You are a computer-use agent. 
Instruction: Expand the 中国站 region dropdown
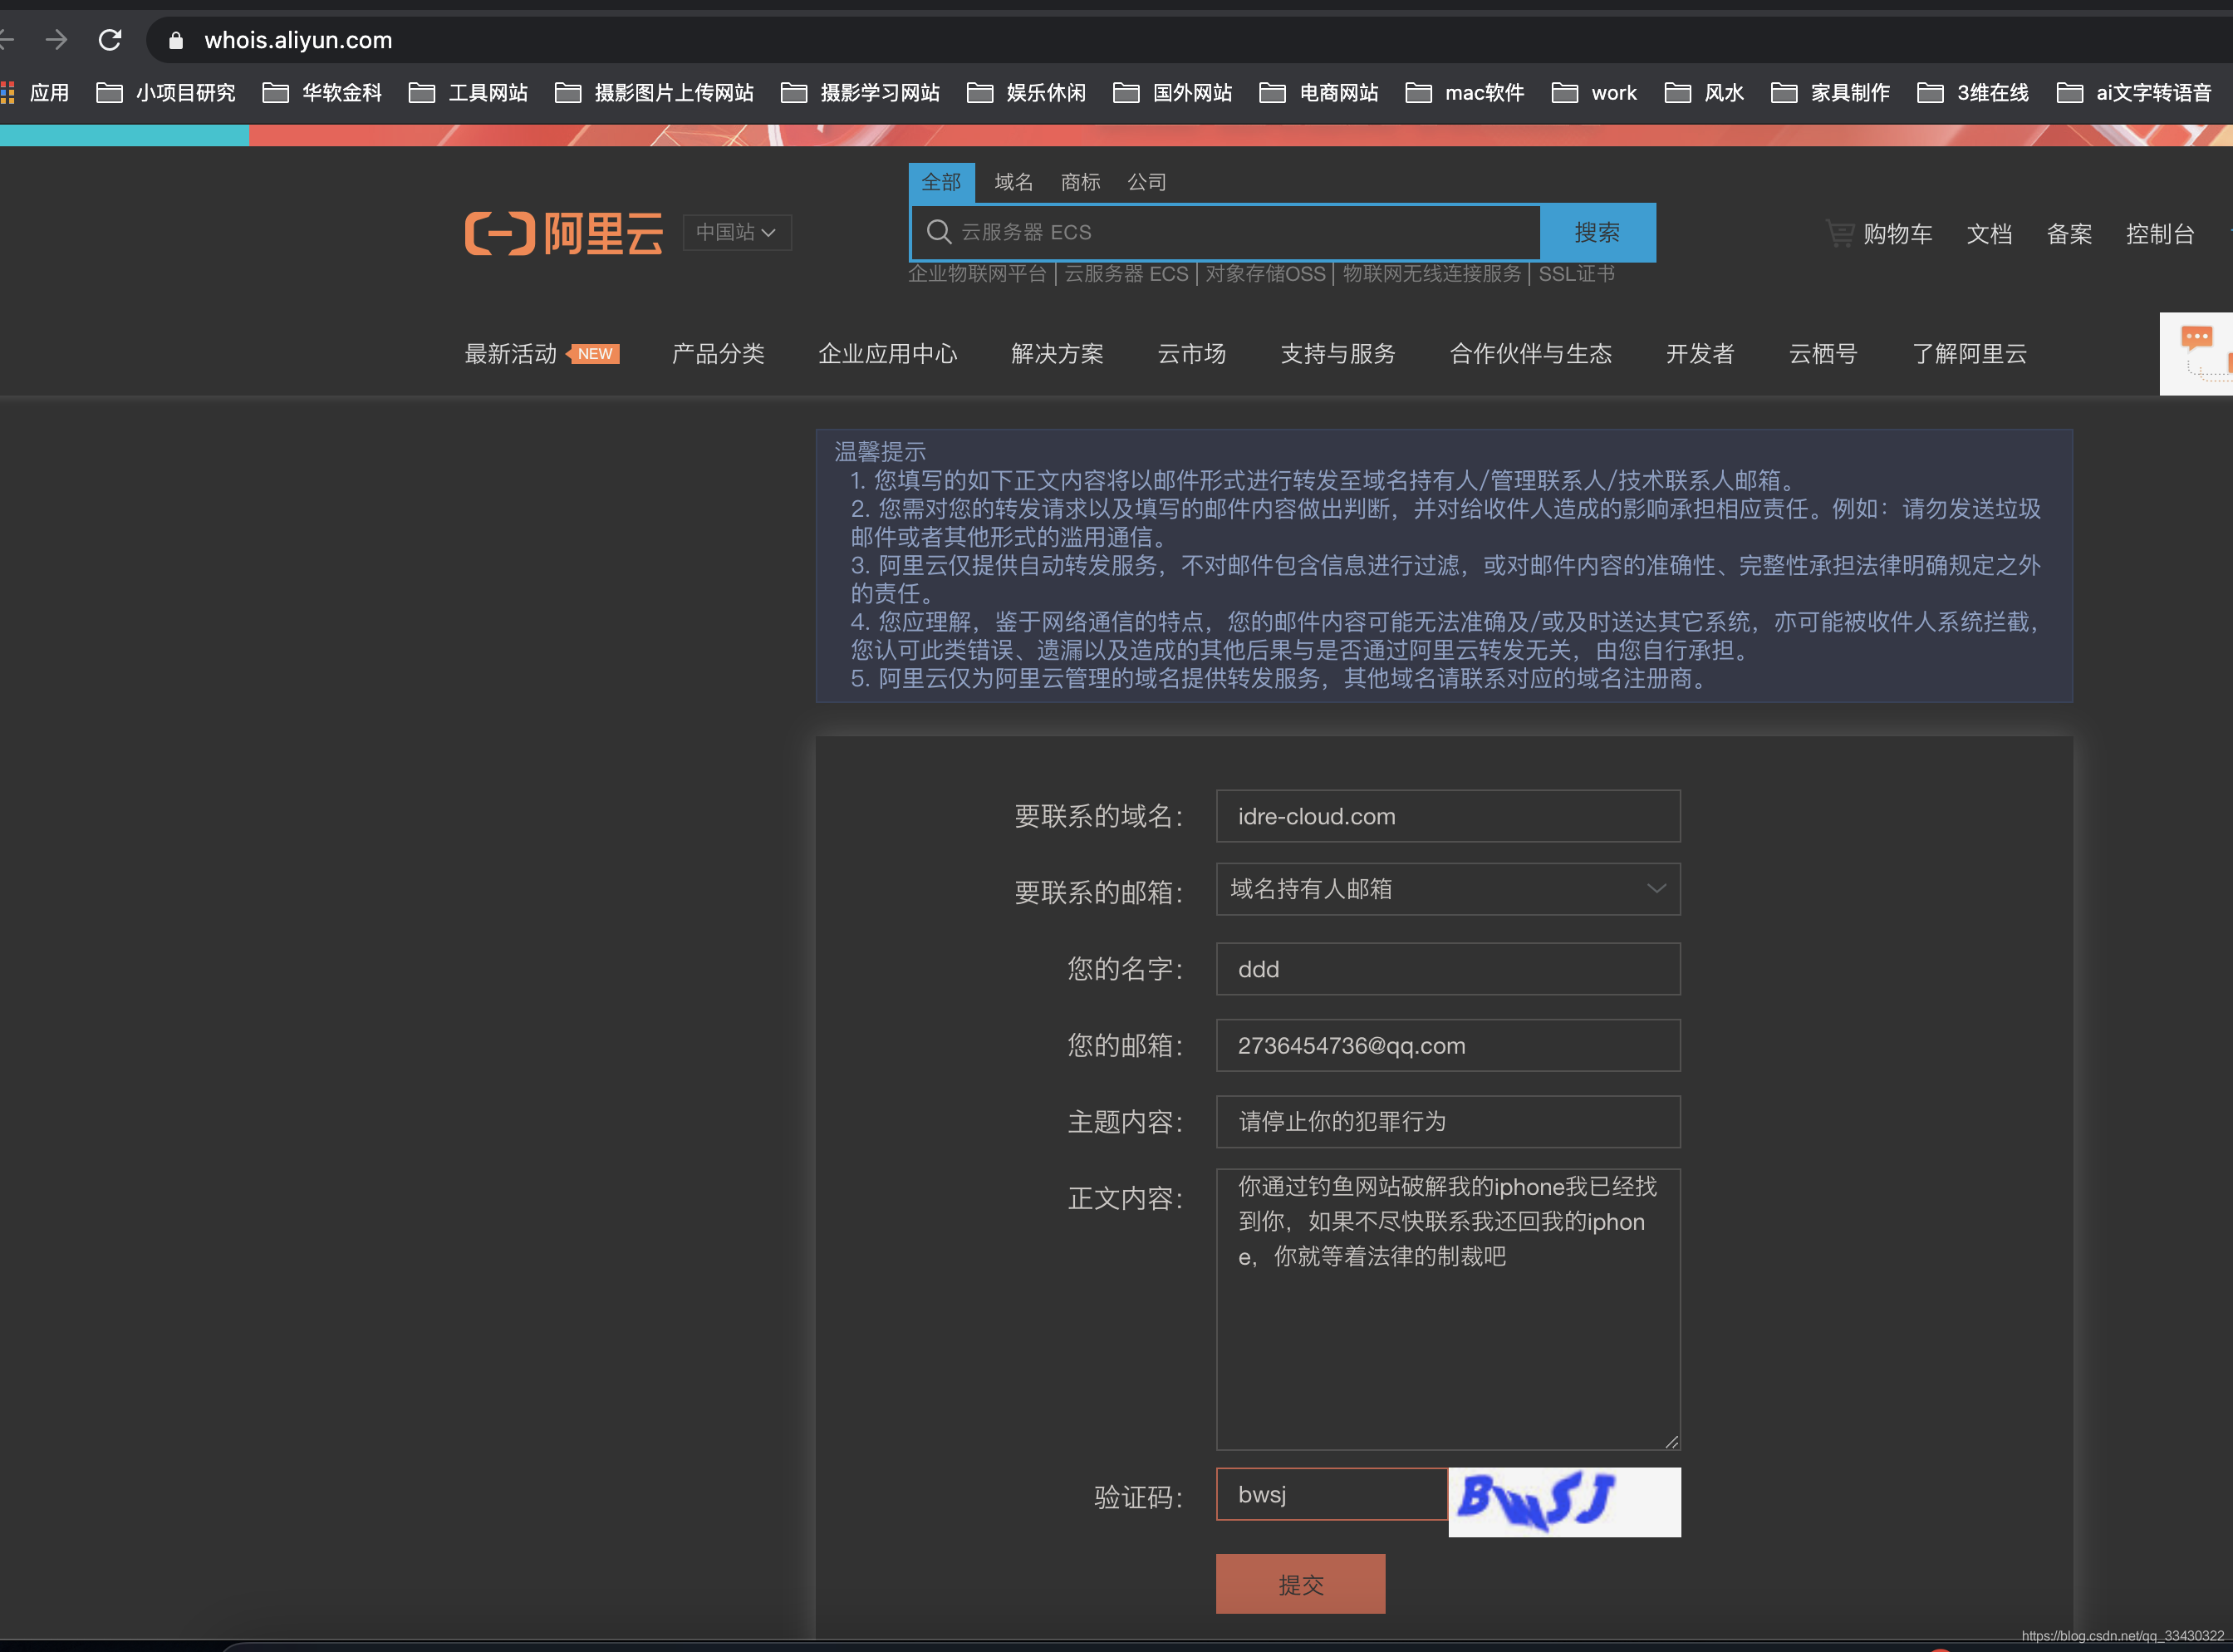[737, 232]
